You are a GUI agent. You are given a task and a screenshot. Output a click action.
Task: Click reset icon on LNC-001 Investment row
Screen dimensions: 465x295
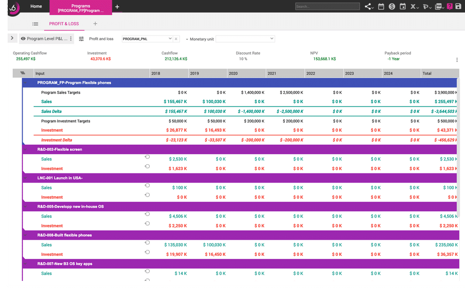(x=147, y=195)
